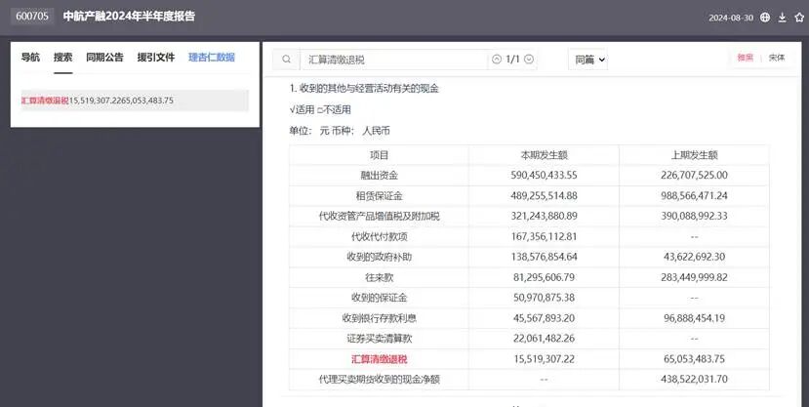The height and width of the screenshot is (407, 809).
Task: Click value 438,522,031.70
Action: (694, 379)
